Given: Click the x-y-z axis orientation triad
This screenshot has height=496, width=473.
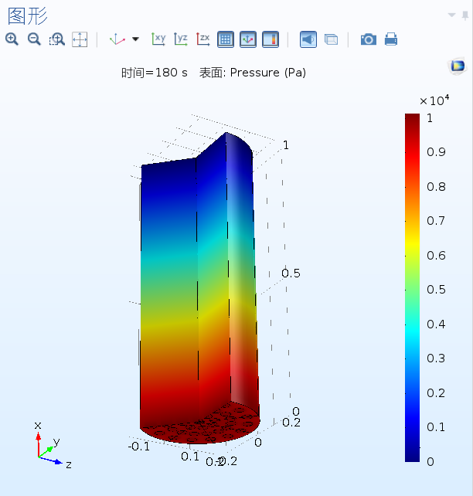Looking at the screenshot, I should click(x=53, y=446).
